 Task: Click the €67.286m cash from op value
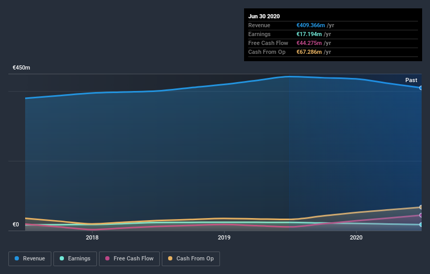(x=309, y=52)
